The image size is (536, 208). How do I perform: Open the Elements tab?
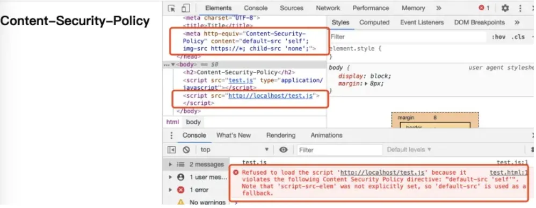218,8
